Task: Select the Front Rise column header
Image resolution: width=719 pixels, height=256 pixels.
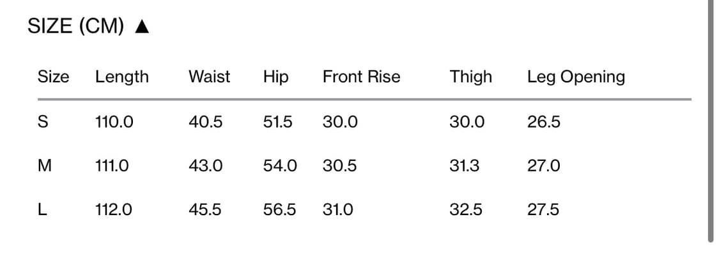Action: (361, 77)
